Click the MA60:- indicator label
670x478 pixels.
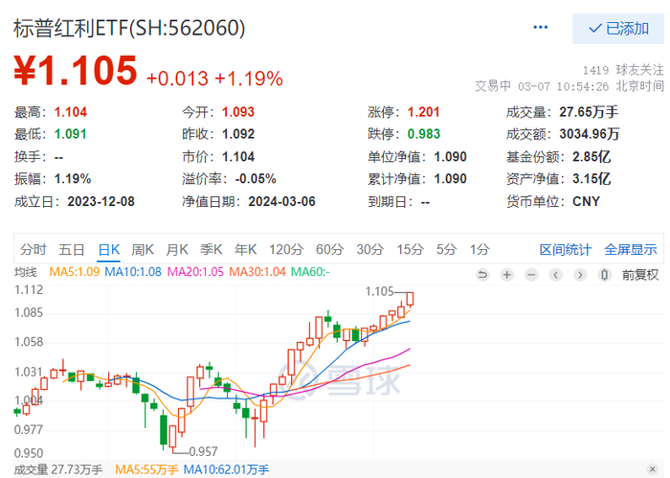(310, 272)
